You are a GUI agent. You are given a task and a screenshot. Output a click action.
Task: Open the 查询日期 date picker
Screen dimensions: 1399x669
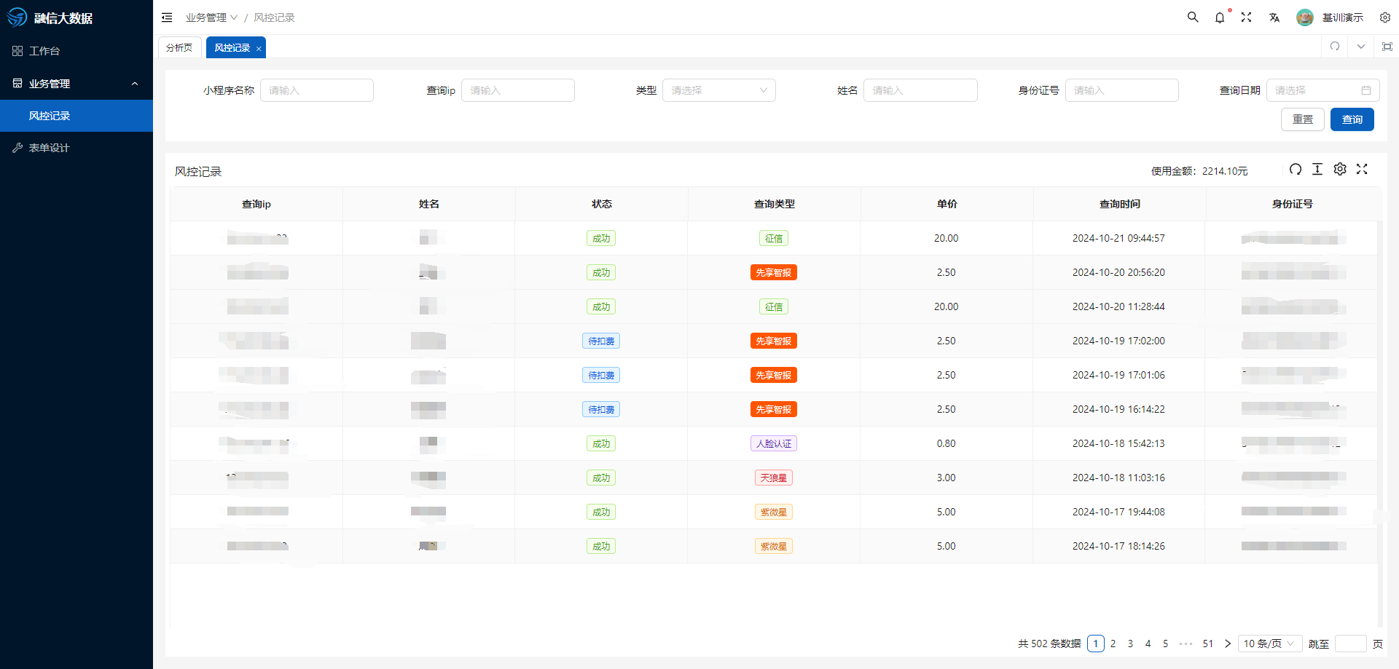(1323, 90)
